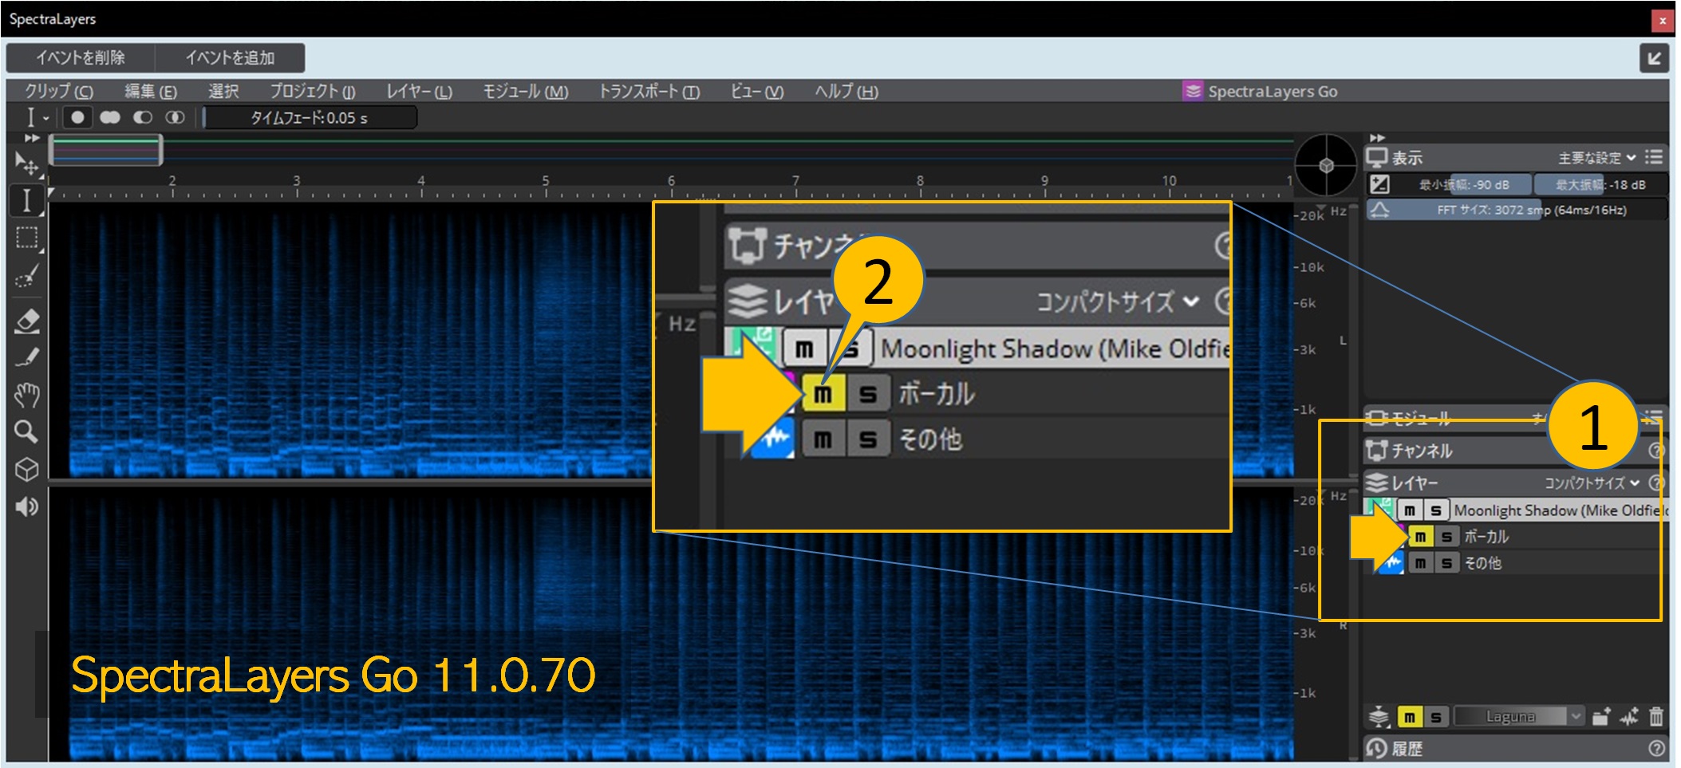Select the amplitude paint brush tool
This screenshot has width=1681, height=768.
[x=26, y=357]
